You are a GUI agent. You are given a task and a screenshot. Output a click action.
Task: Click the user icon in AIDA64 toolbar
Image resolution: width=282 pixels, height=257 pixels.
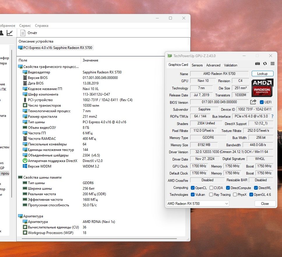click(x=1, y=33)
